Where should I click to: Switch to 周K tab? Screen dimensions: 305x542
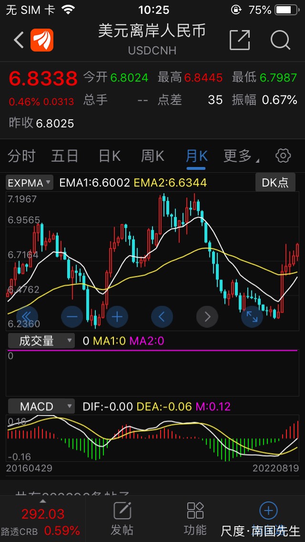click(152, 156)
